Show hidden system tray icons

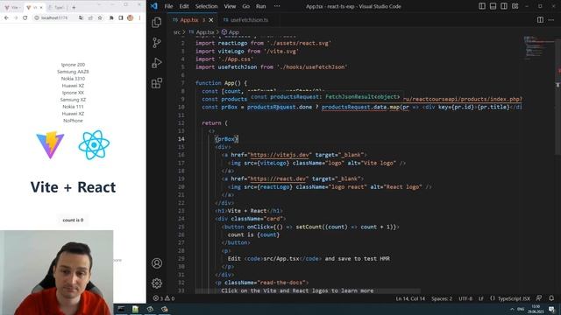(x=512, y=309)
